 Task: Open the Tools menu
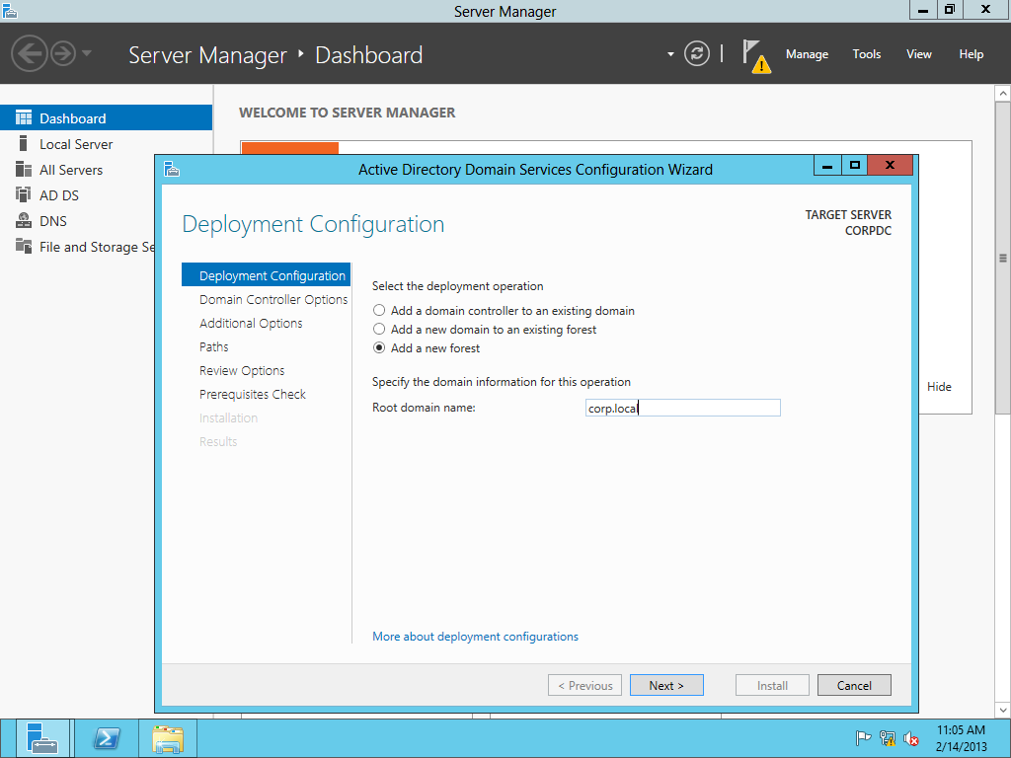(866, 54)
